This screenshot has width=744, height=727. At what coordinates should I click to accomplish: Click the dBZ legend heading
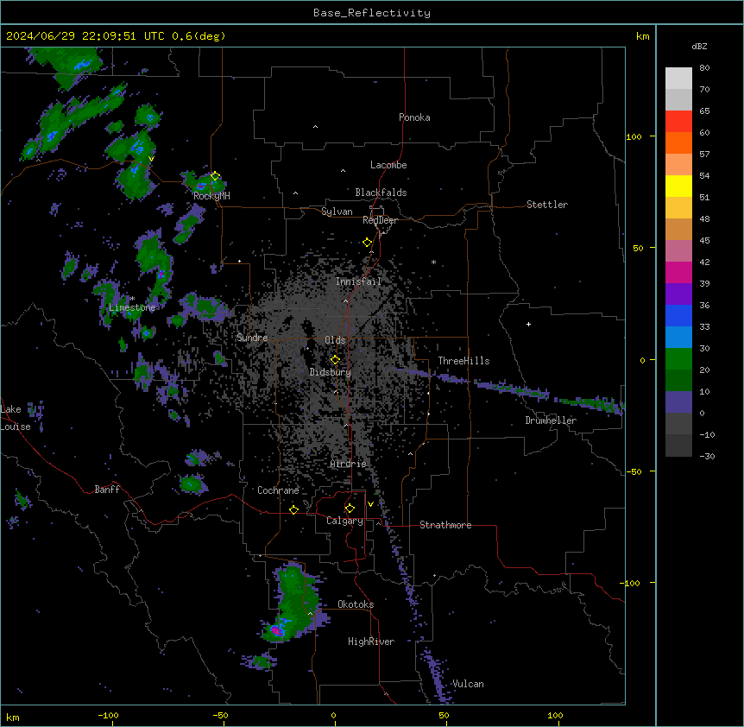[x=699, y=46]
